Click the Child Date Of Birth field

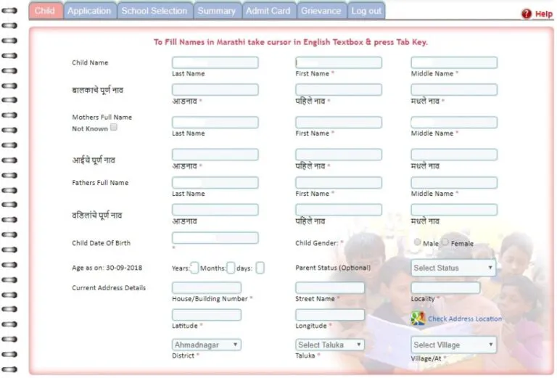coord(215,238)
